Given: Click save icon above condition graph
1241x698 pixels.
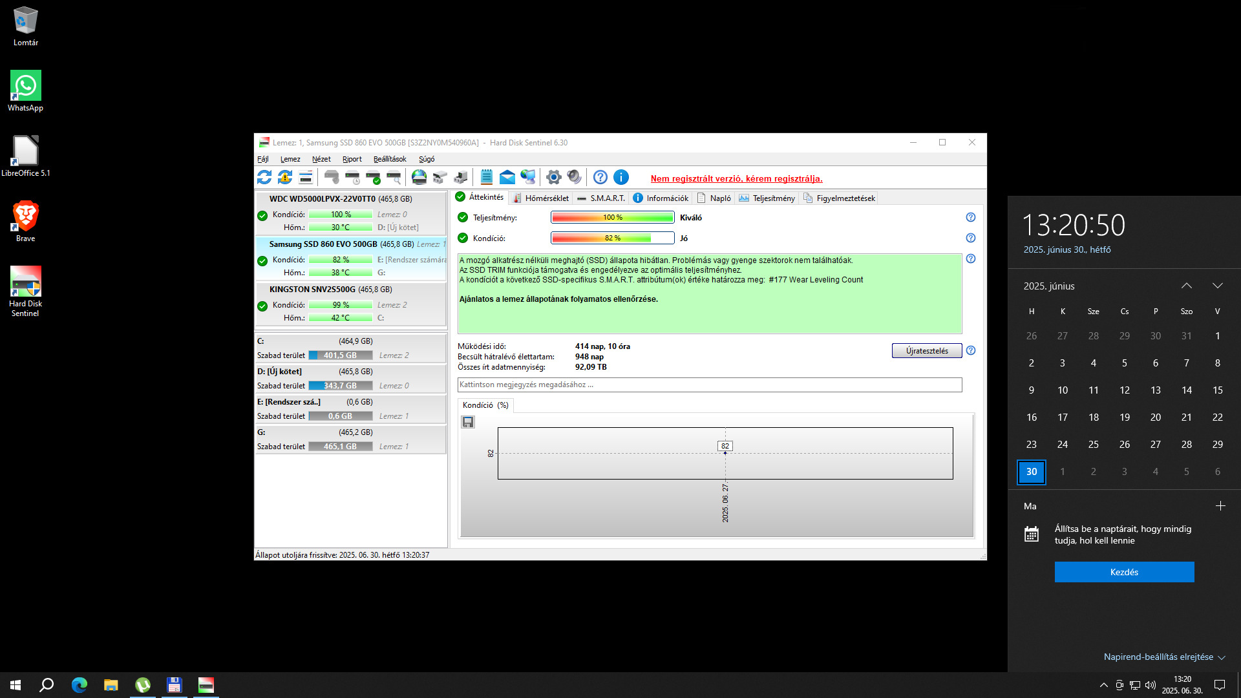Looking at the screenshot, I should pos(468,422).
